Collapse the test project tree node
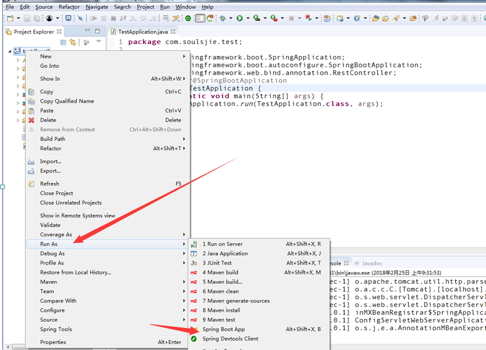486x350 pixels. [10, 51]
